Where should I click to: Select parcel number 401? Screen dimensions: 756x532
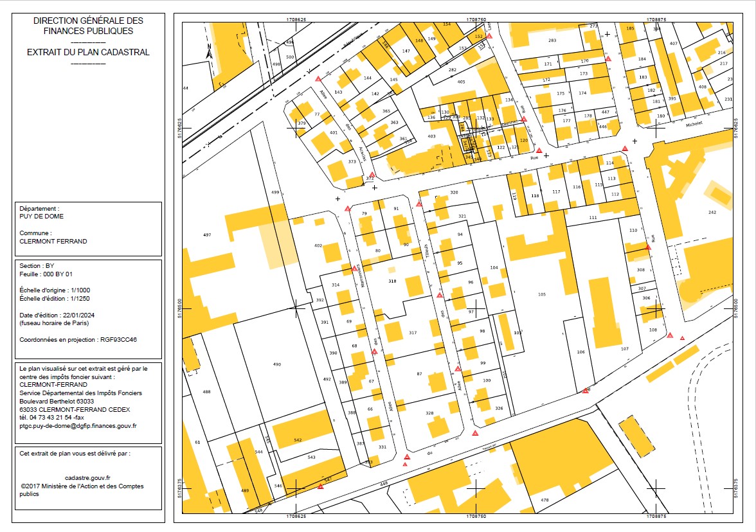click(334, 133)
